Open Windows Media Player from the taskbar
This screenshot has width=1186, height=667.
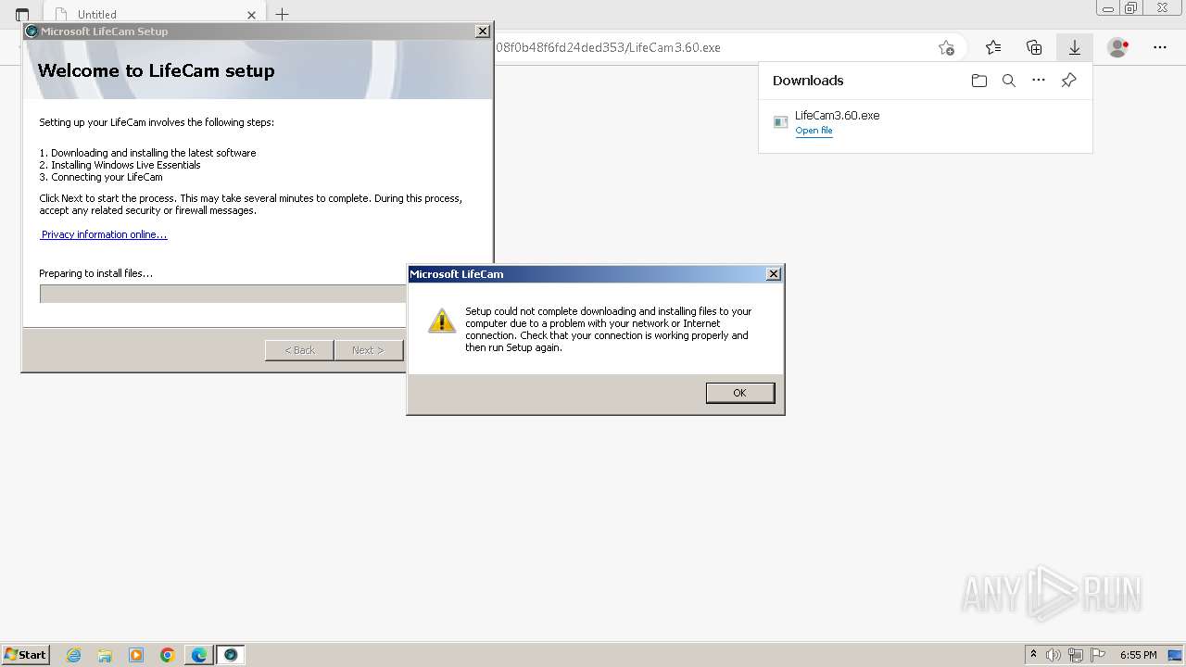[x=136, y=655]
